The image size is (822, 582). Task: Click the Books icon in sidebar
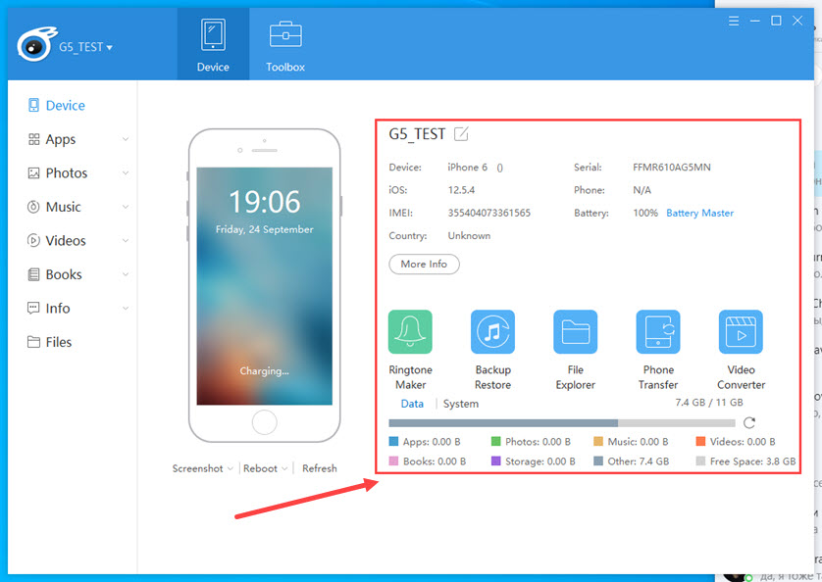(x=33, y=274)
